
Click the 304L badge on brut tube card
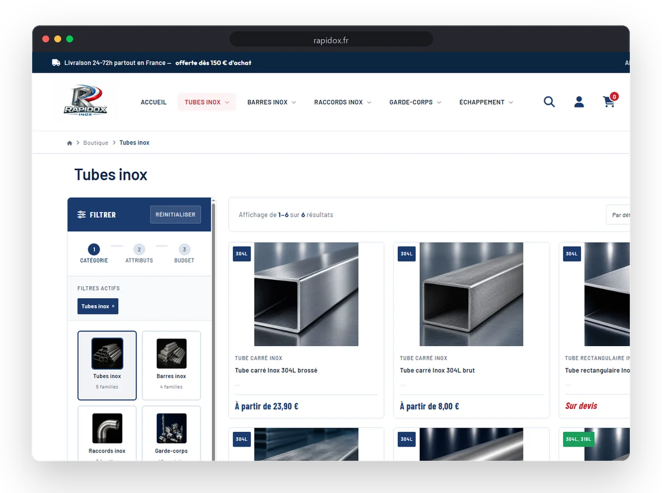click(407, 254)
